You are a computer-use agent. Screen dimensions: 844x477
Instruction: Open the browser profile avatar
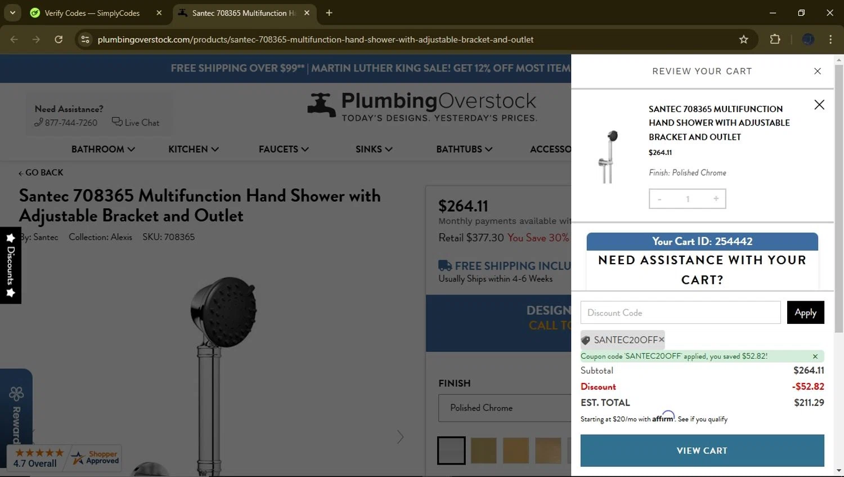808,39
